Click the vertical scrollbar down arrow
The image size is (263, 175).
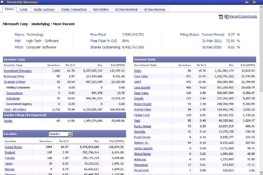click(x=261, y=173)
